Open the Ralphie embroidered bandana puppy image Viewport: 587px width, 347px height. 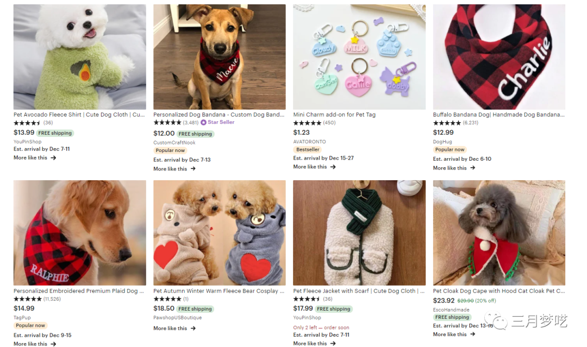[x=79, y=232]
